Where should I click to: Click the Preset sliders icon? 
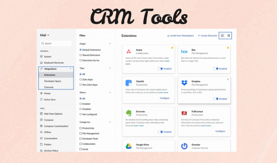[x=42, y=93]
